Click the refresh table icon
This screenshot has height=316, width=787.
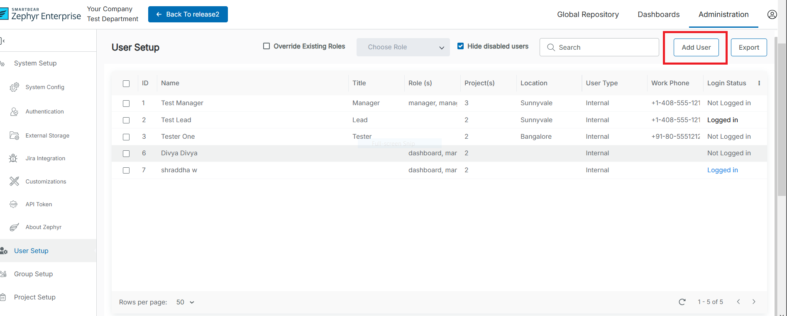[682, 302]
